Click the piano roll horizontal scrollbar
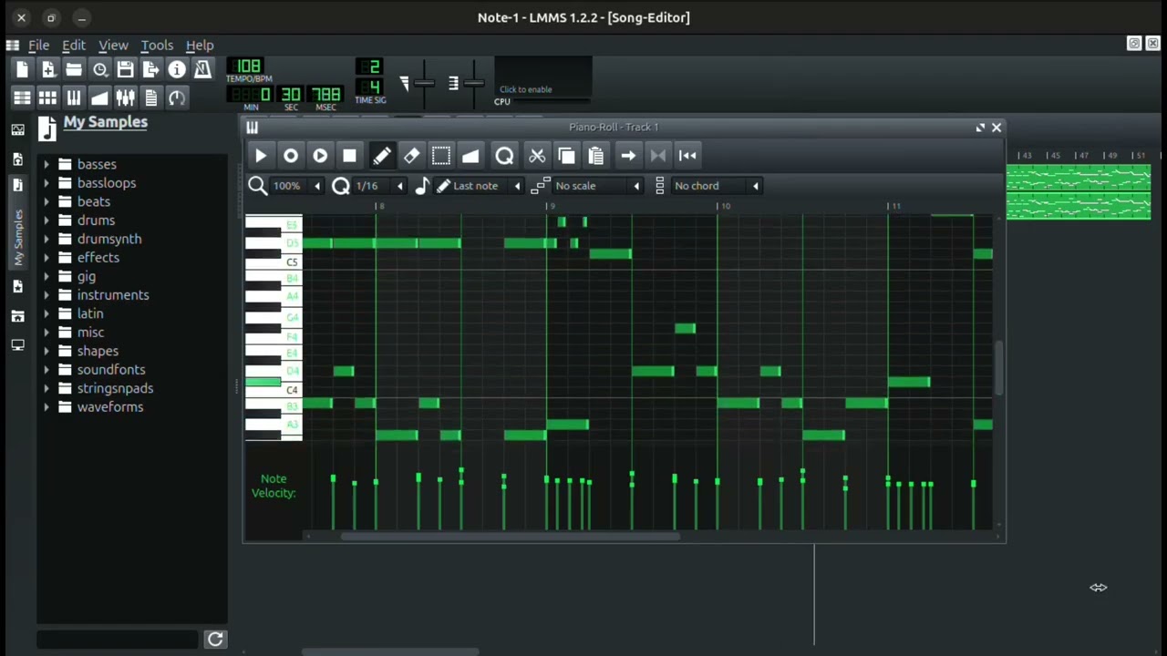1167x656 pixels. tap(511, 536)
